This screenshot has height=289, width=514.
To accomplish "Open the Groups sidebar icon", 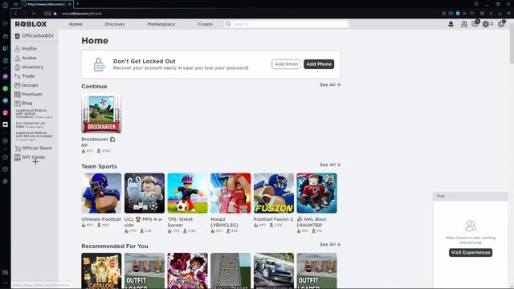I will tap(18, 85).
